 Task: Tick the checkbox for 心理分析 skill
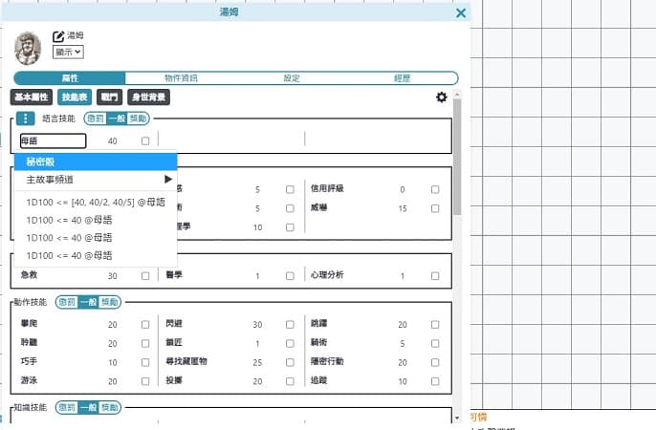coord(435,275)
